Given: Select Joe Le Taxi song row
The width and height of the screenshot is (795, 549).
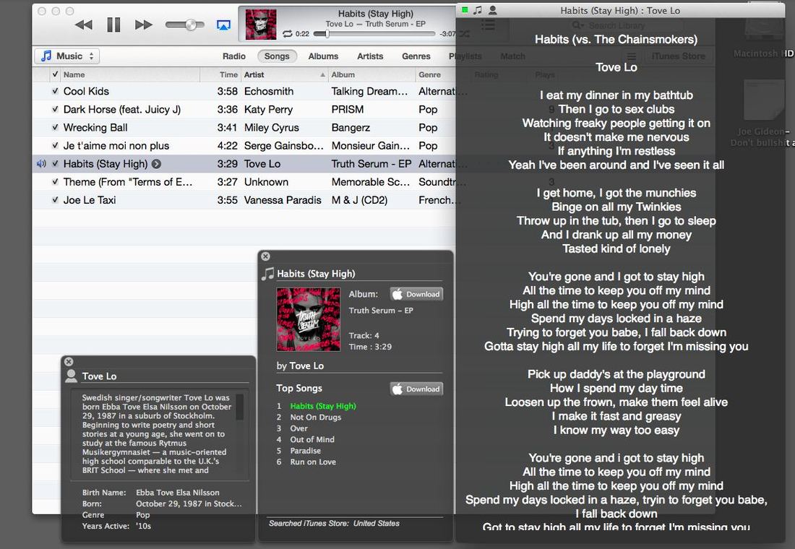Looking at the screenshot, I should [x=244, y=200].
